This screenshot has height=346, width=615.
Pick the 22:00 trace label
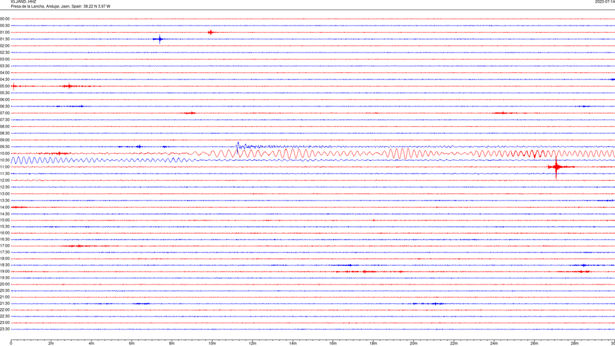(x=4, y=310)
